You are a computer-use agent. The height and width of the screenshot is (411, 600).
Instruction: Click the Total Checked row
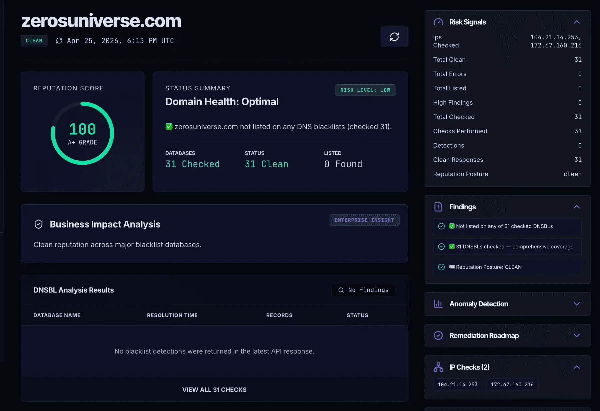click(x=507, y=117)
